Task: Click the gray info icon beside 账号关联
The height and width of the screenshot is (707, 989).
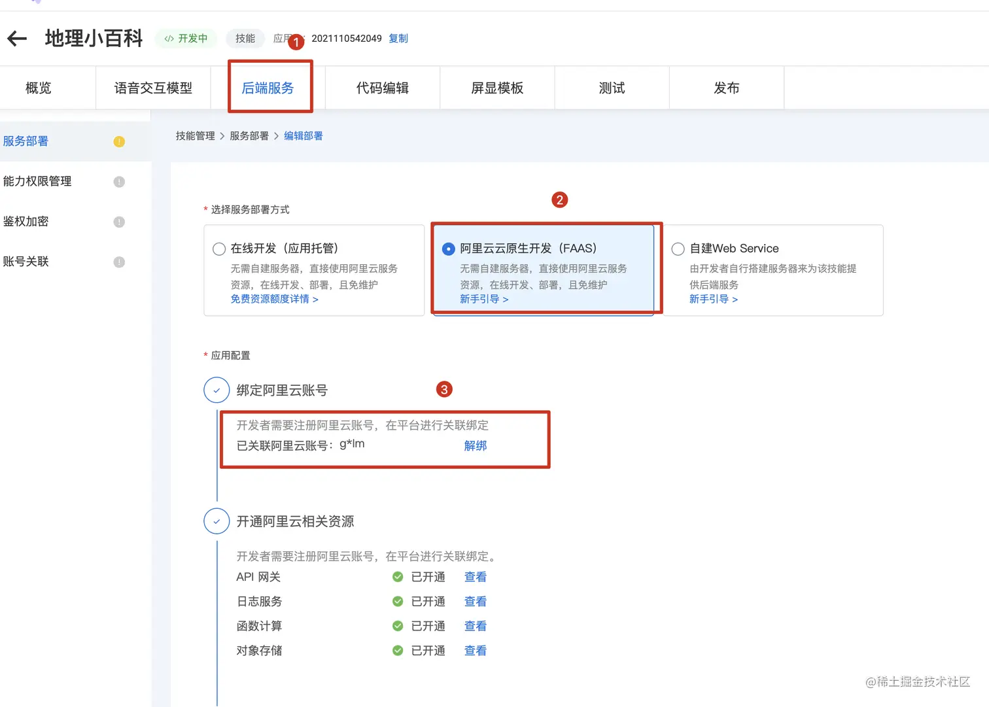Action: click(x=119, y=262)
